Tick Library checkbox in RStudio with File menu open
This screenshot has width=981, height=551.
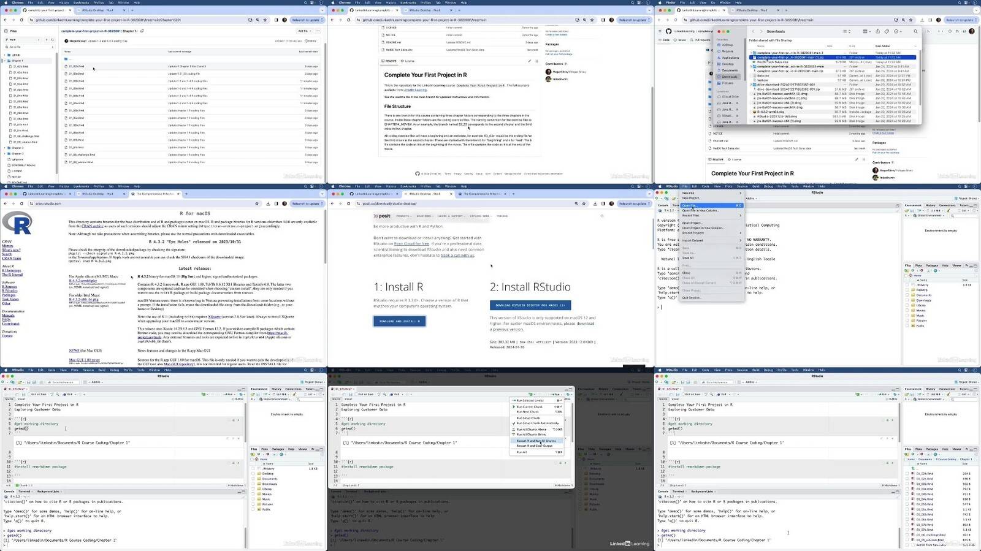(907, 305)
